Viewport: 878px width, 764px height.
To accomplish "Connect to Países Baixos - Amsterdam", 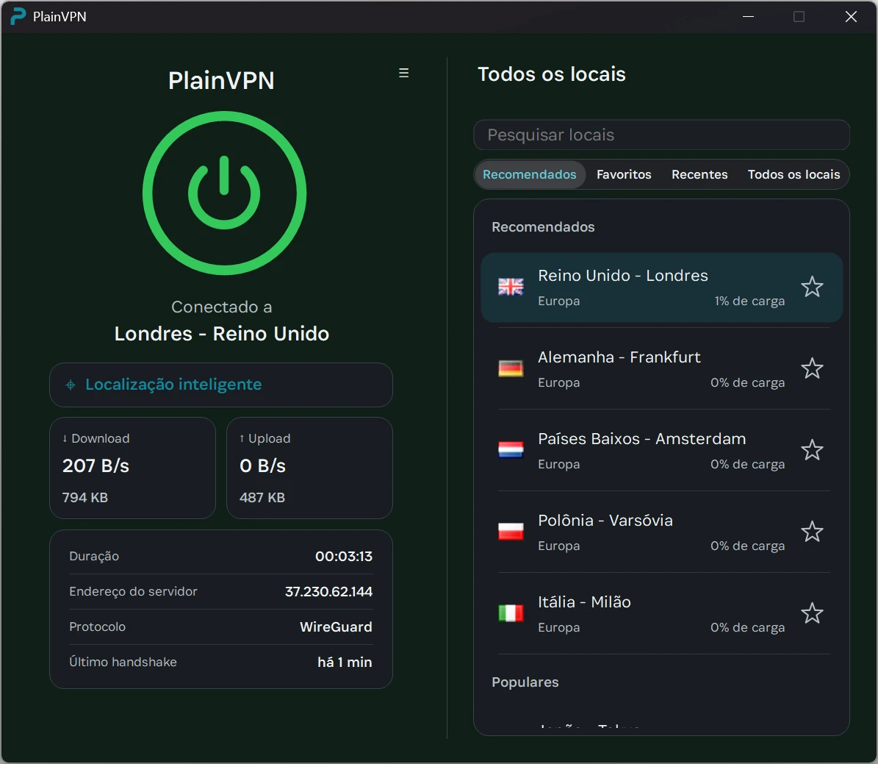I will (661, 450).
